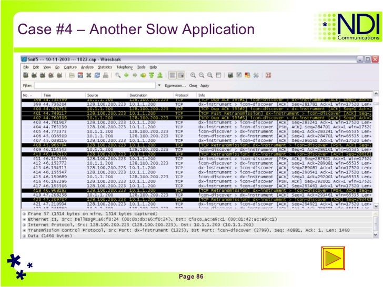Open the filter history dropdown arrow

pos(159,85)
